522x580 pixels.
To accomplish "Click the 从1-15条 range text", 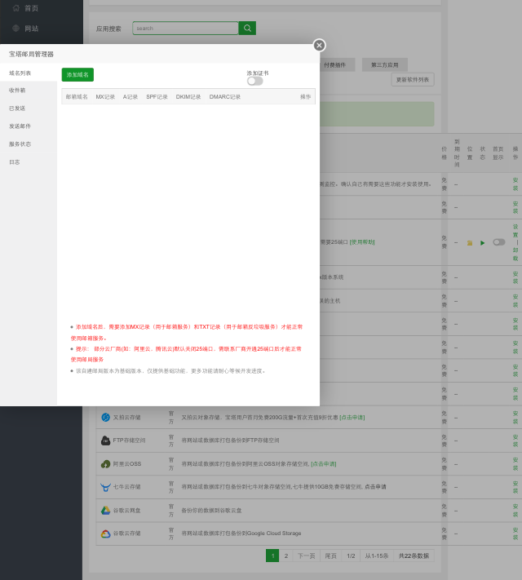I will (x=377, y=556).
